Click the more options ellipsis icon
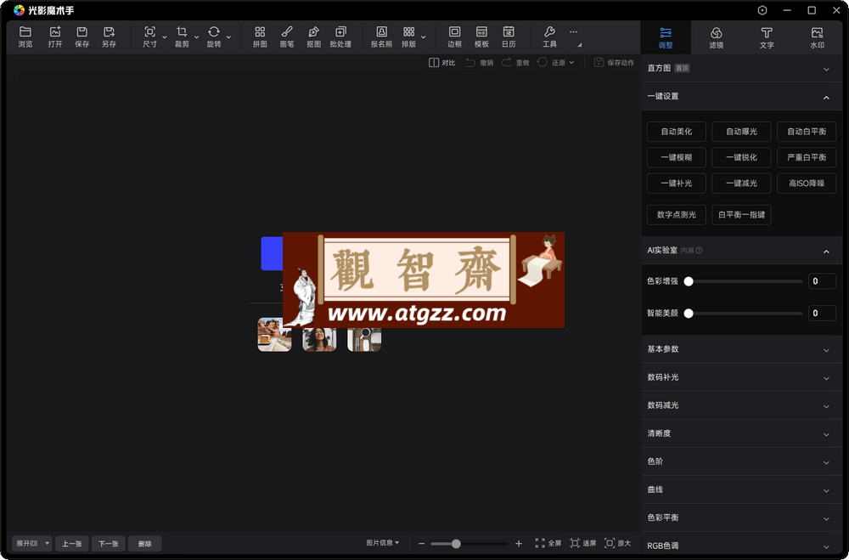Viewport: 849px width, 560px height. 573,31
